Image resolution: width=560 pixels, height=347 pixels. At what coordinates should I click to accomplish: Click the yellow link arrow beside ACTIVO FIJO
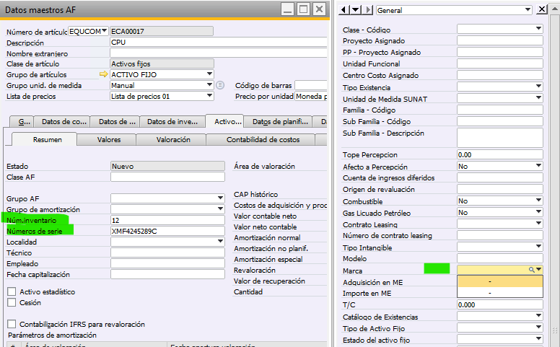103,74
